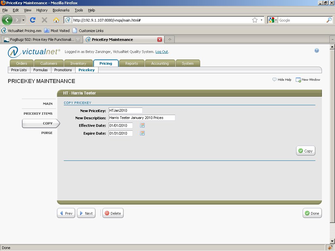Close the PriceKey Maintenance browser tab

(160, 40)
